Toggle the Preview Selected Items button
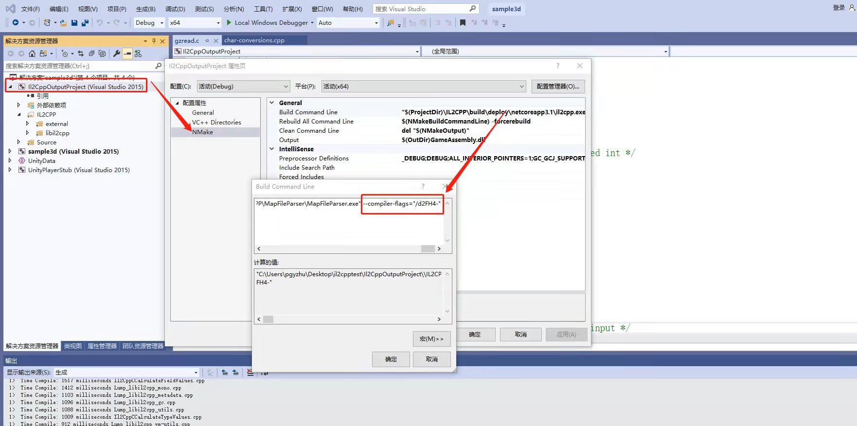857x426 pixels. point(127,53)
